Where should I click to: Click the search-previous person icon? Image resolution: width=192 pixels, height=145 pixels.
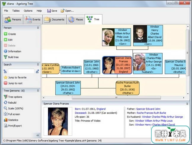tap(5, 71)
